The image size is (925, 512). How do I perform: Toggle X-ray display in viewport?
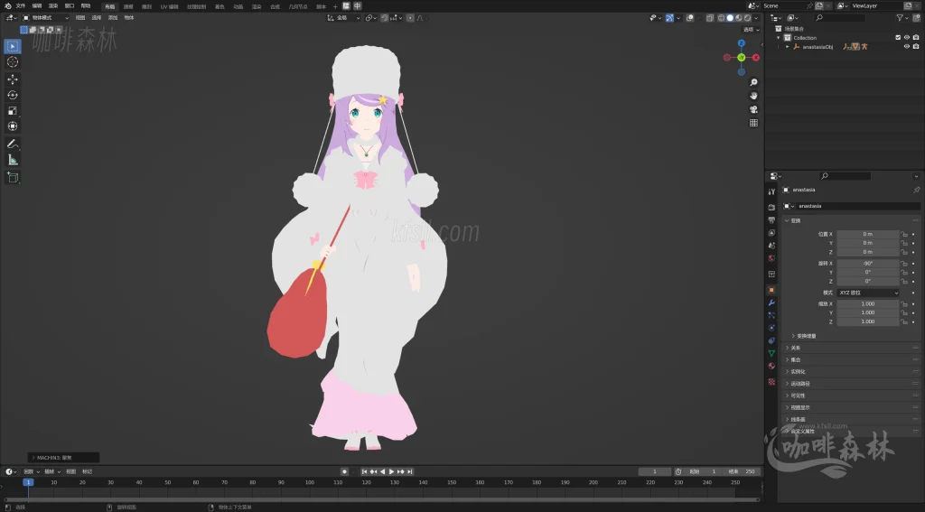pyautogui.click(x=710, y=18)
